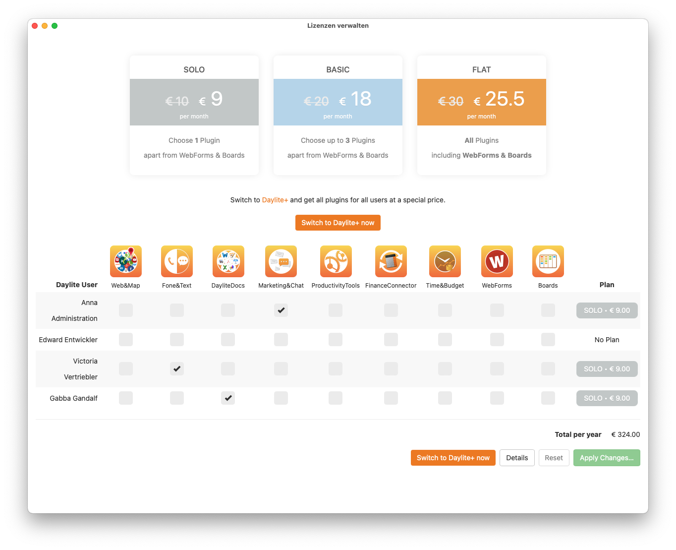Click the Web&Map plugin icon

point(126,261)
